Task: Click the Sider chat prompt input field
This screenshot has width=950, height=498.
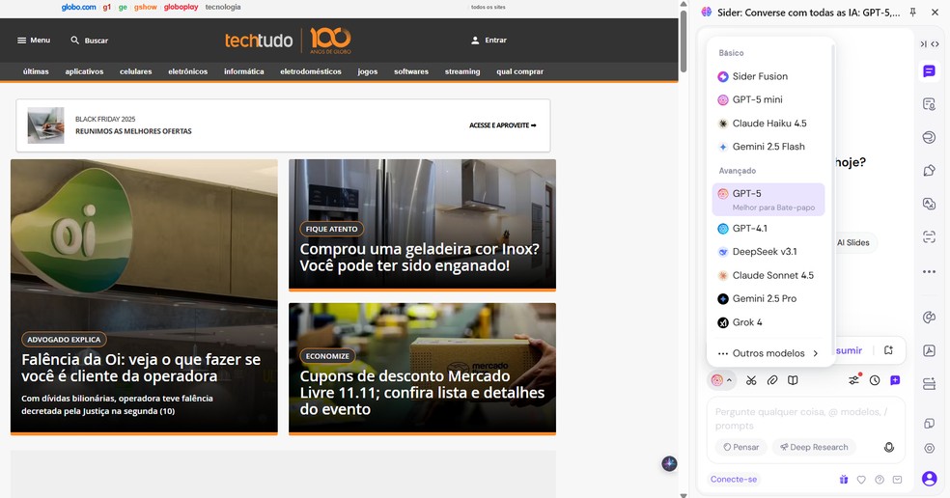Action: pos(806,419)
